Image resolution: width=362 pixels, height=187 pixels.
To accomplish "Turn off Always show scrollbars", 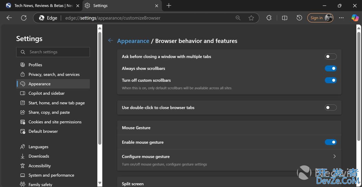I will click(x=331, y=68).
